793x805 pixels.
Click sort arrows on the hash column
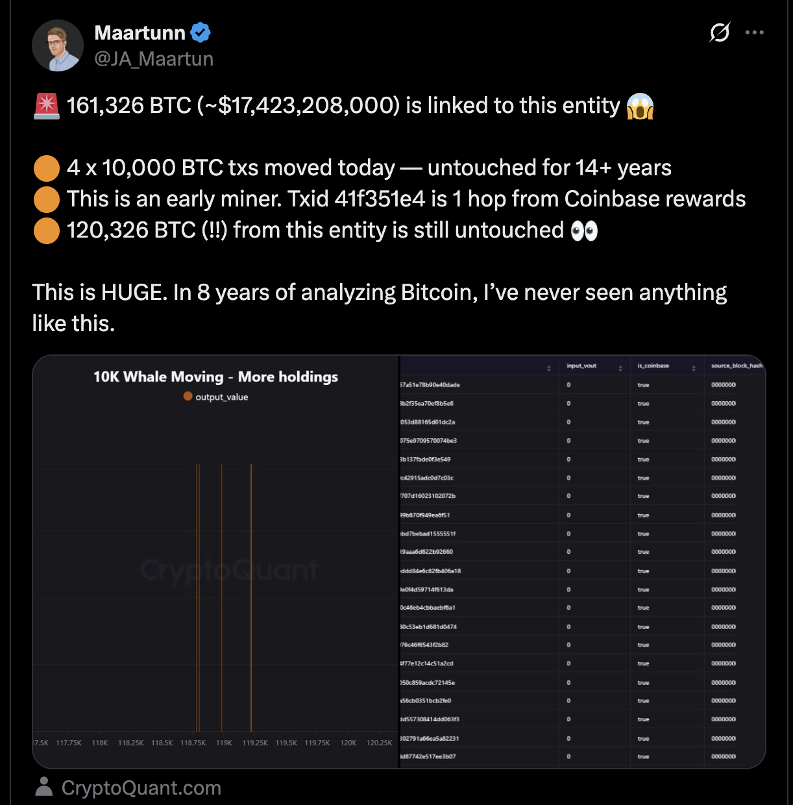549,368
